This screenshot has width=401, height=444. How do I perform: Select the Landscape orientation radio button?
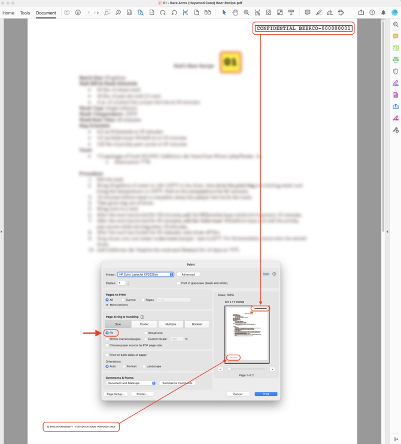point(144,366)
